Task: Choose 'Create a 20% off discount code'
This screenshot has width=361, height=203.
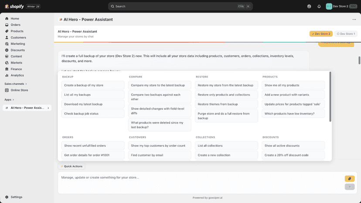Action: (293, 155)
